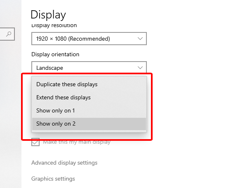Viewport: 252px width, 188px height.
Task: Click the Display resolution label
Action: tap(54, 25)
